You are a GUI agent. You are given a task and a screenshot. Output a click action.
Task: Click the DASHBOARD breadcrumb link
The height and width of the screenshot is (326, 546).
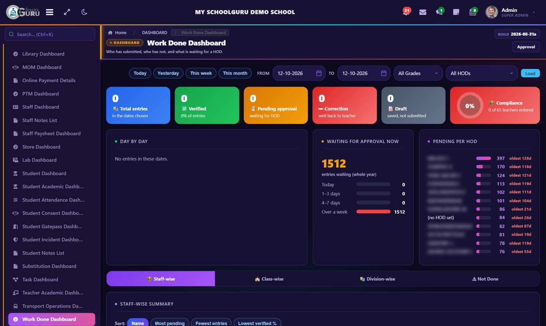point(154,33)
